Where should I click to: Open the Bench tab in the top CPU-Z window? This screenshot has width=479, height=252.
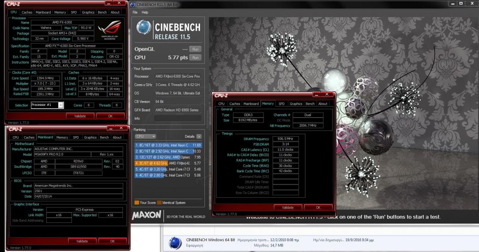(x=102, y=12)
